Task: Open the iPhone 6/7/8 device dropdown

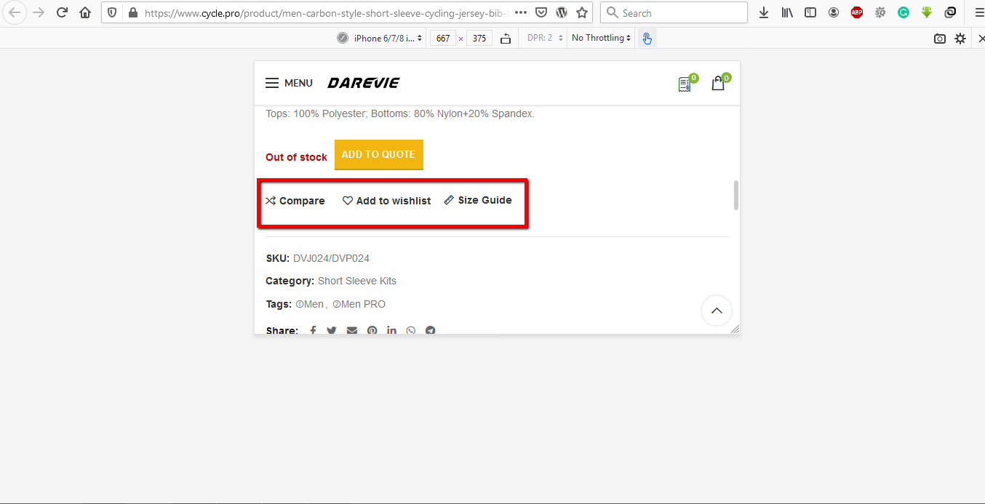Action: pos(388,38)
